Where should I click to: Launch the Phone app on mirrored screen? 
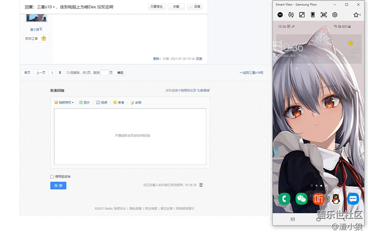click(x=284, y=199)
